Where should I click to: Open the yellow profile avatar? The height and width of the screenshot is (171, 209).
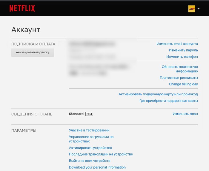point(192,9)
